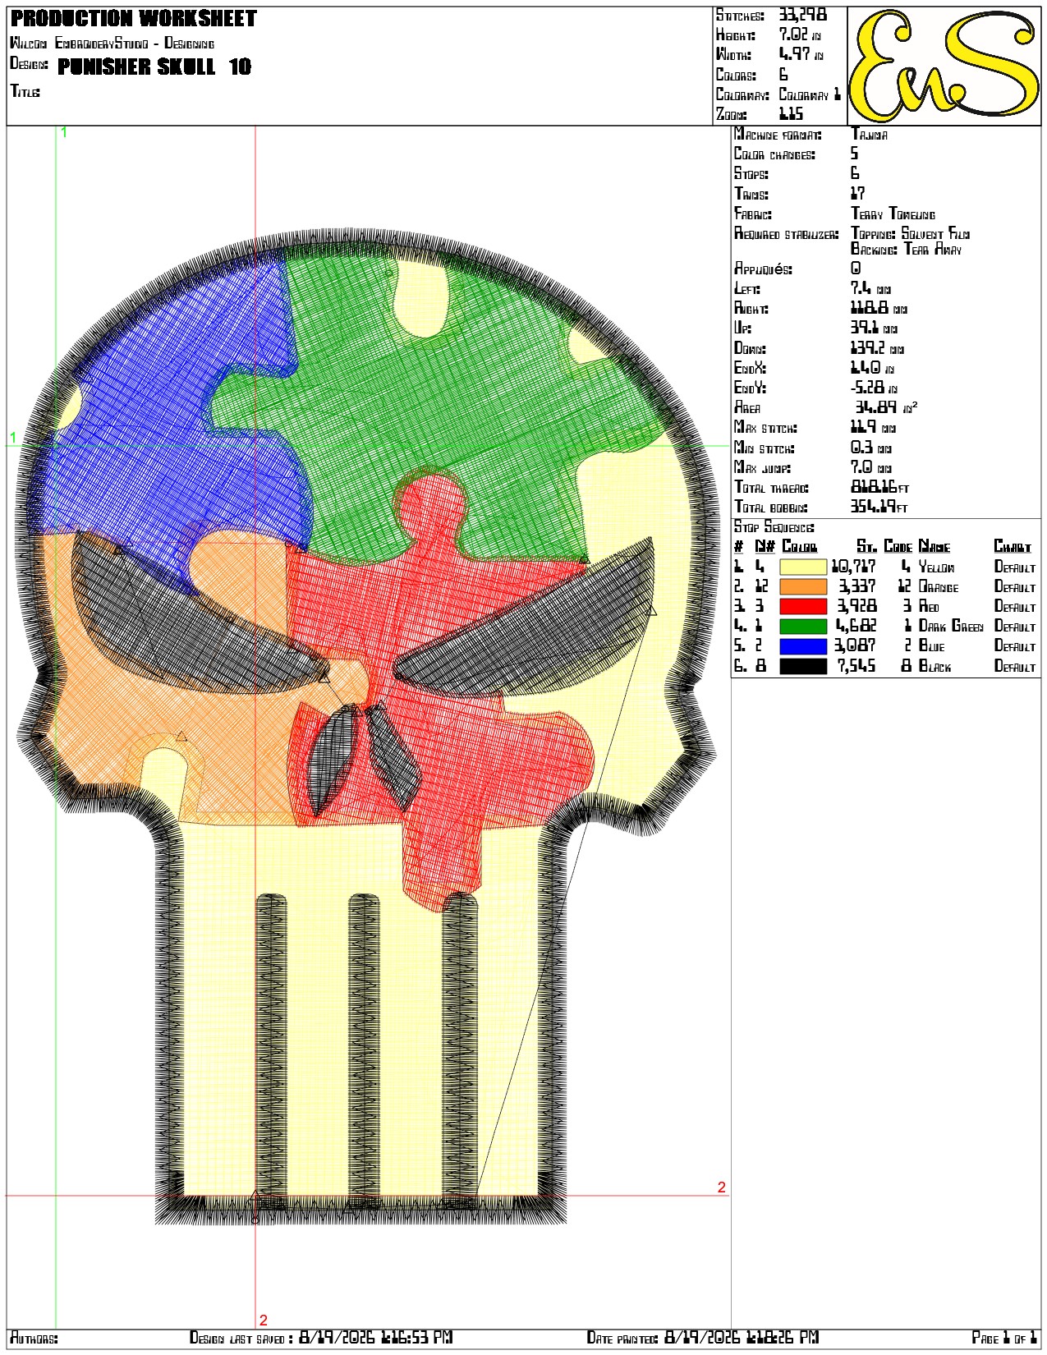Click the 'Stop Sequence:' heading
Screen dimensions: 1047x1355
coord(774,527)
